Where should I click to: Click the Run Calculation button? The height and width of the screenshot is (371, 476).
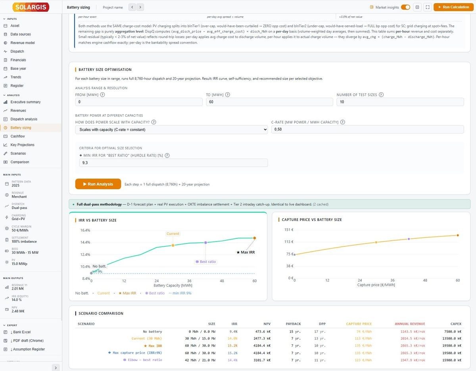[453, 7]
